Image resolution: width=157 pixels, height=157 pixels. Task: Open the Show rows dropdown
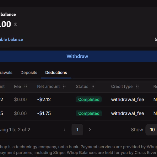151,130
